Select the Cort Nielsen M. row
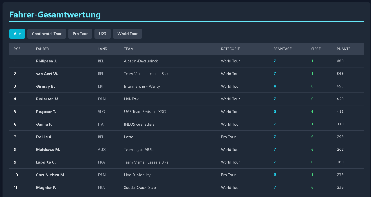The width and height of the screenshot is (371, 197). tap(50, 175)
